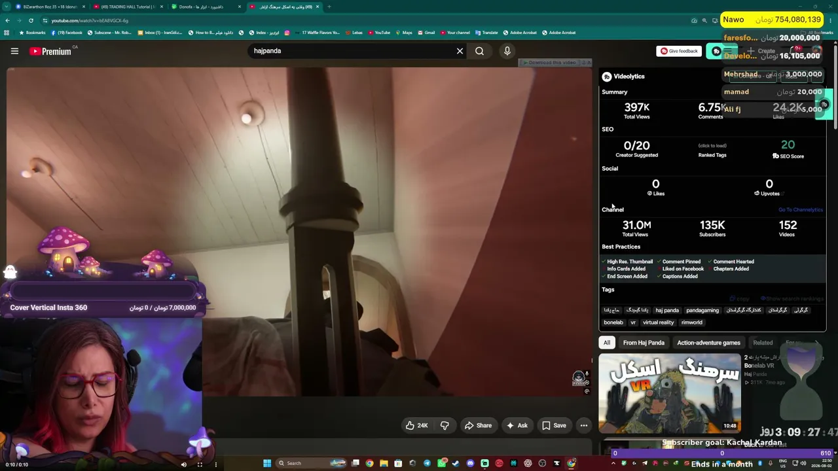Open the Chrome three-dot menu
Image resolution: width=838 pixels, height=471 pixels.
point(830,20)
